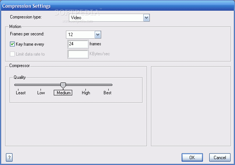The image size is (235, 165).
Task: Expand the Frames per second dropdown arrow
Action: 98,35
